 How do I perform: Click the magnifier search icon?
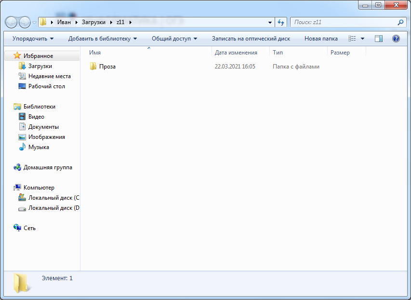400,22
